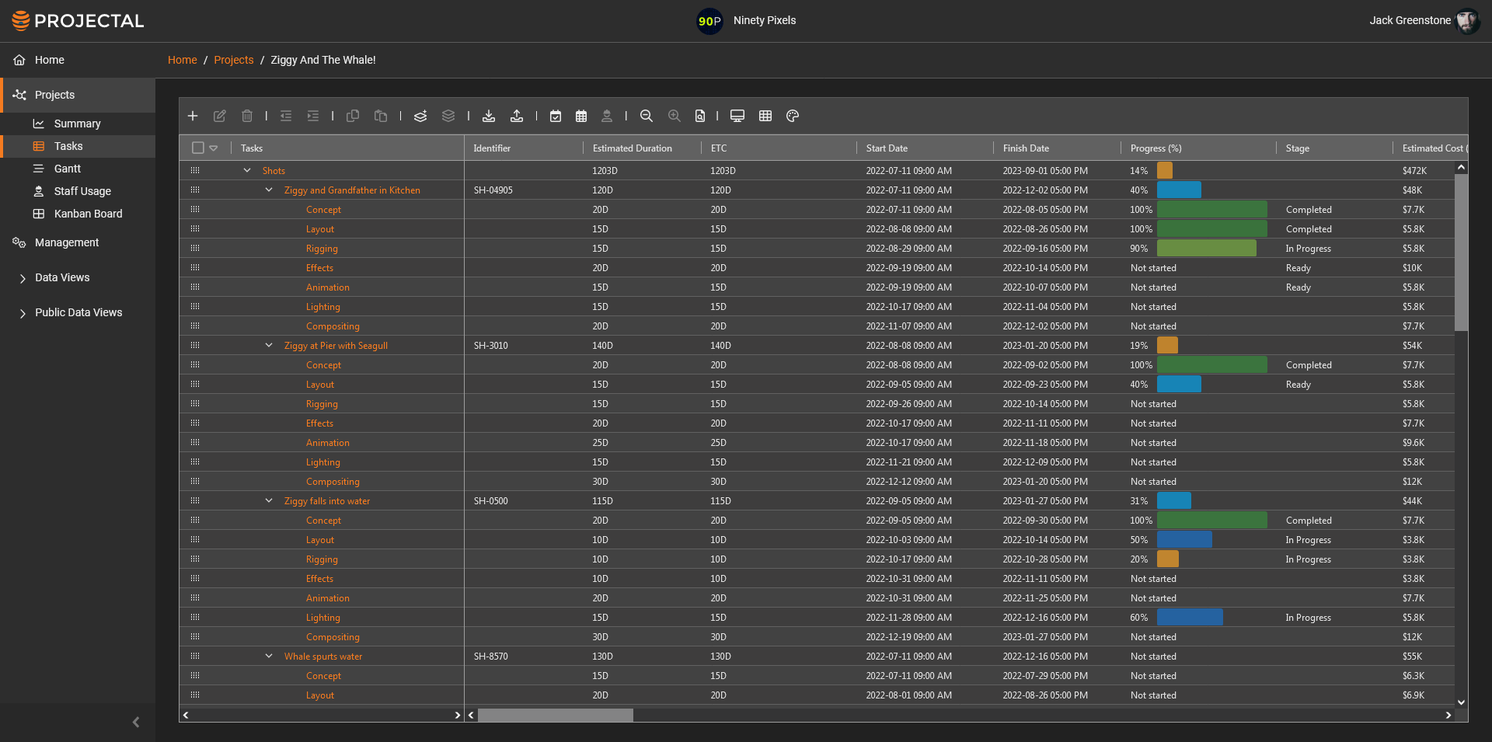1492x742 pixels.
Task: Outdent the task using the toolbar icon
Action: pyautogui.click(x=285, y=116)
